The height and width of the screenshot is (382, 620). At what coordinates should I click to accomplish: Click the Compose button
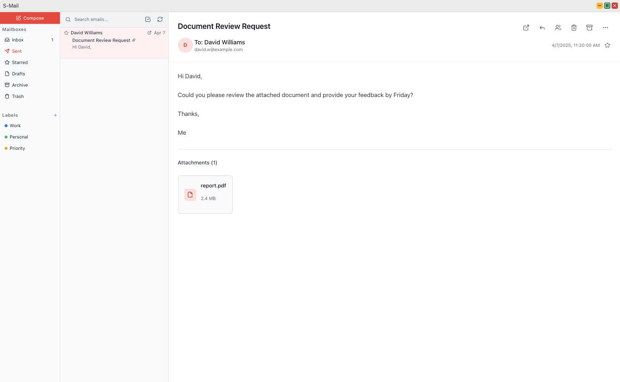point(30,18)
